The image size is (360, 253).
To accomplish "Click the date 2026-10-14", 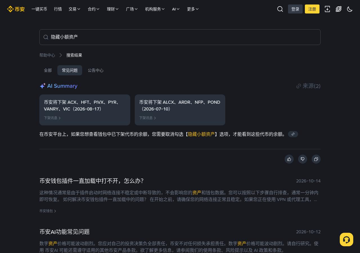I will (x=308, y=181).
